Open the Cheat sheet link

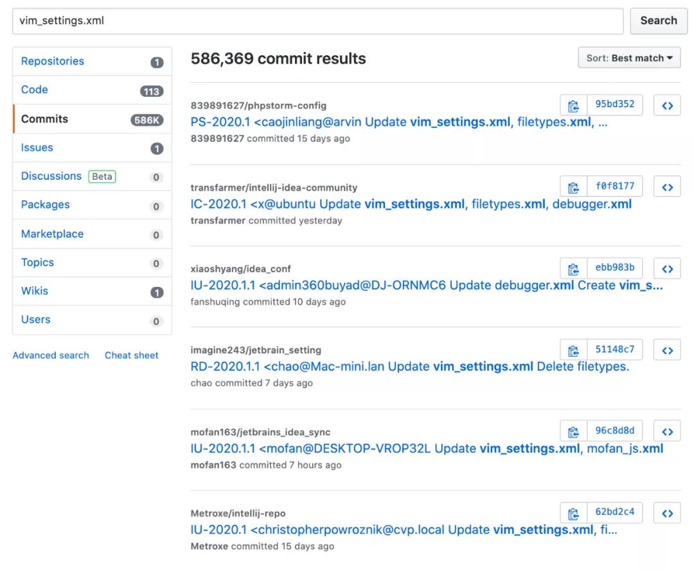tap(131, 356)
